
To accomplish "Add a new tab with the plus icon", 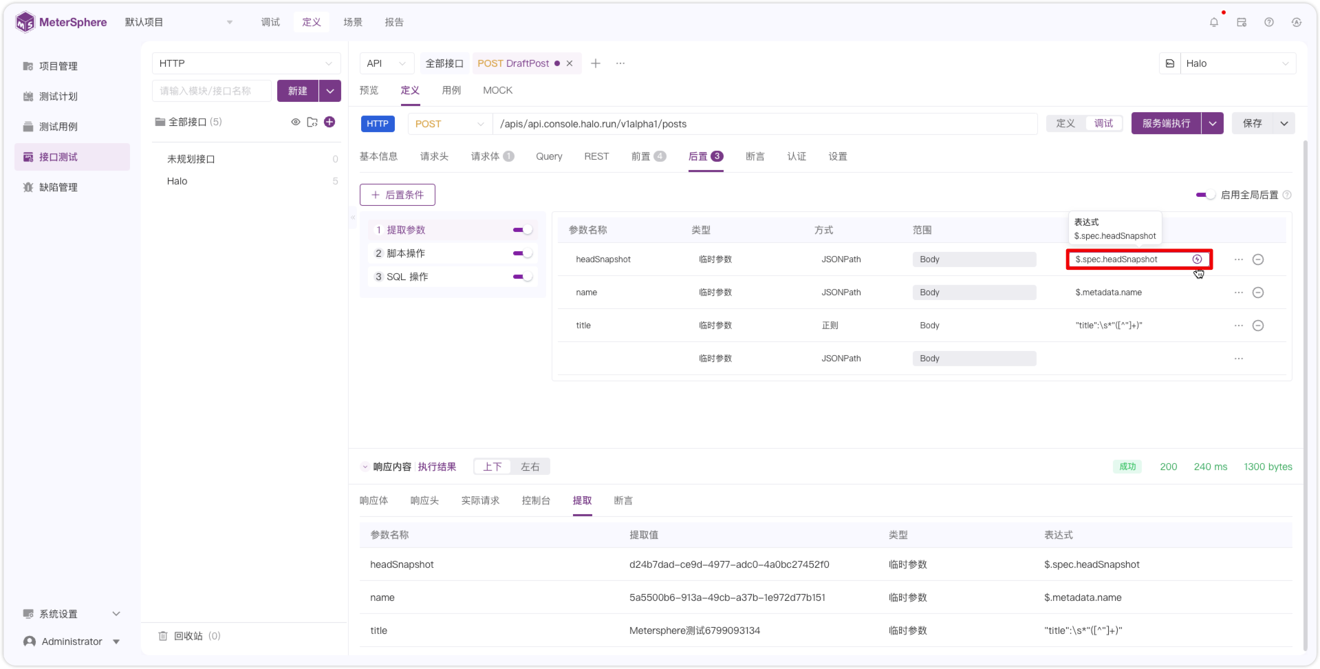I will coord(596,63).
